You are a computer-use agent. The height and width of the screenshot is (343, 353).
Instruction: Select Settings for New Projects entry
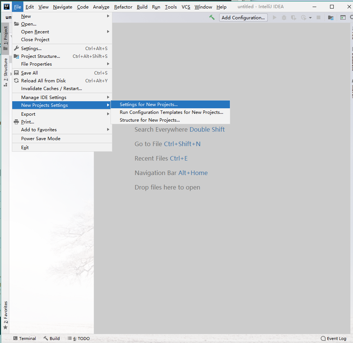click(171, 105)
